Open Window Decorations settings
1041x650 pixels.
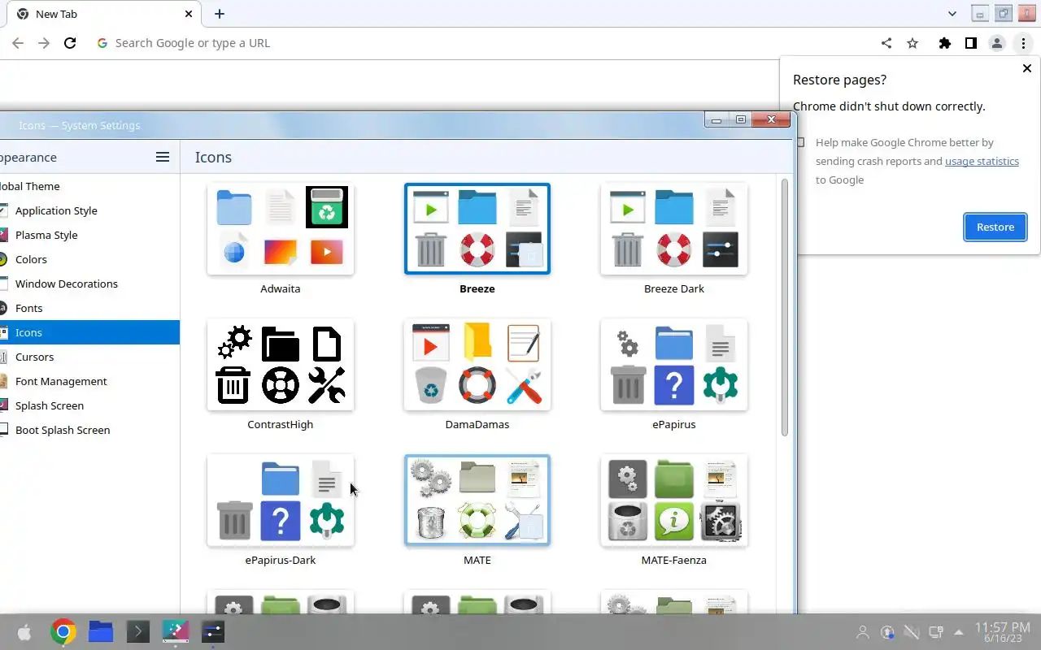click(x=89, y=284)
